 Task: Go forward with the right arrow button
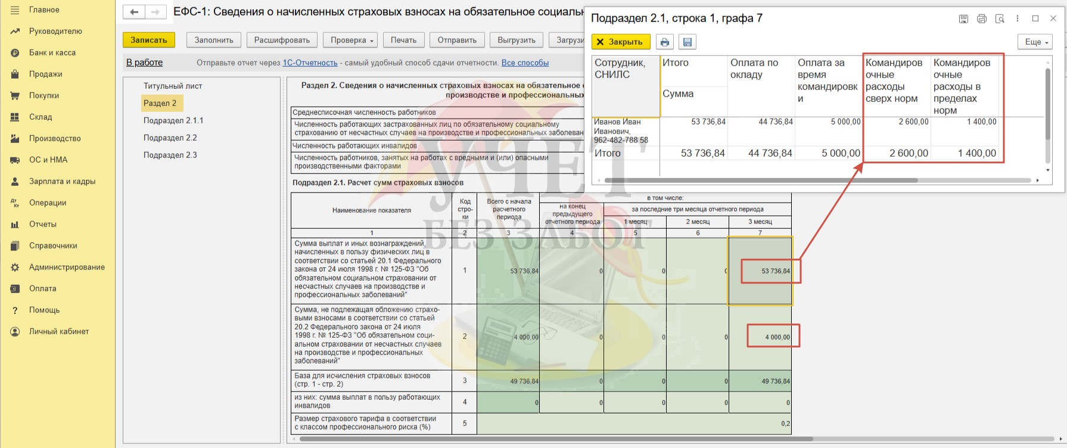click(155, 12)
